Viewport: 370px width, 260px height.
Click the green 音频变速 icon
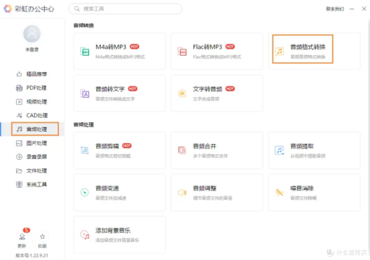[x=85, y=193]
